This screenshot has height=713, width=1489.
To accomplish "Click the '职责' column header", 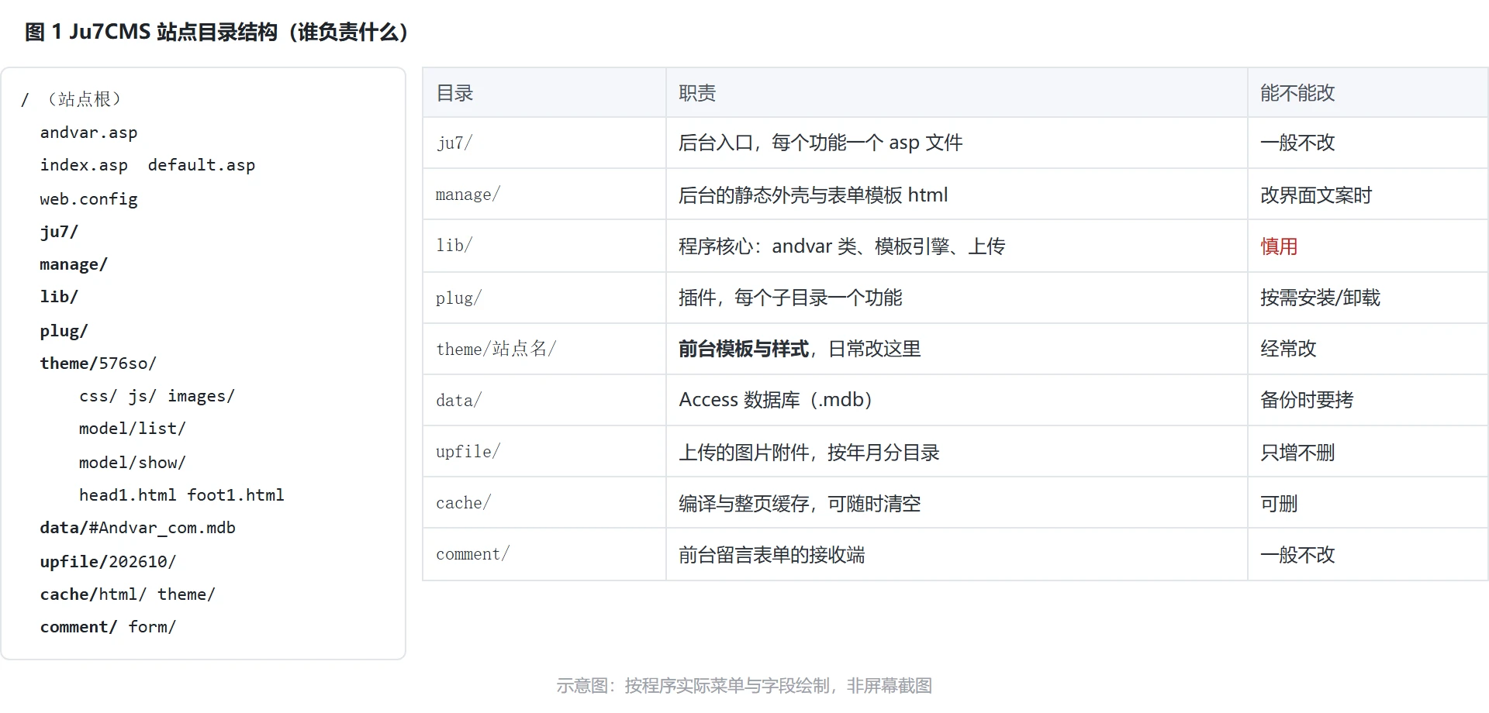I will tap(957, 93).
